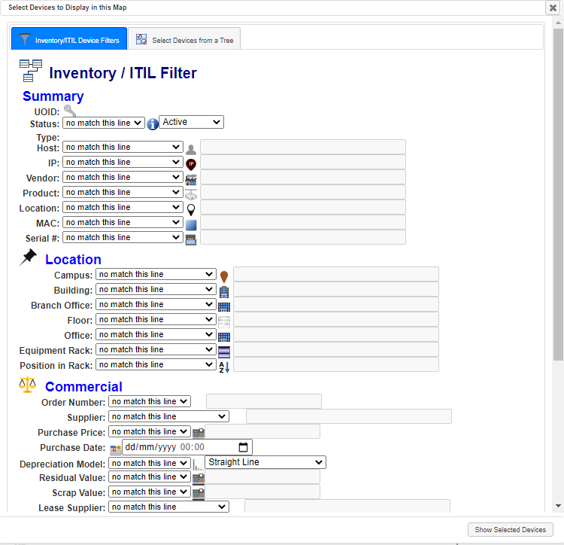
Task: Click the IP marker icon
Action: (x=191, y=164)
